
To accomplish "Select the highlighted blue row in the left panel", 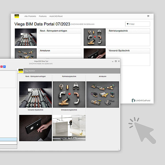I will pos(8,139).
